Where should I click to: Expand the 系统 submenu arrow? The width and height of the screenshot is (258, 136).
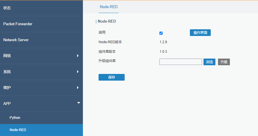click(78, 72)
